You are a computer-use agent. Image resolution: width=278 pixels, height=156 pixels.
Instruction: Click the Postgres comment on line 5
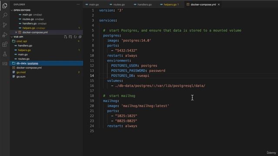(x=172, y=30)
